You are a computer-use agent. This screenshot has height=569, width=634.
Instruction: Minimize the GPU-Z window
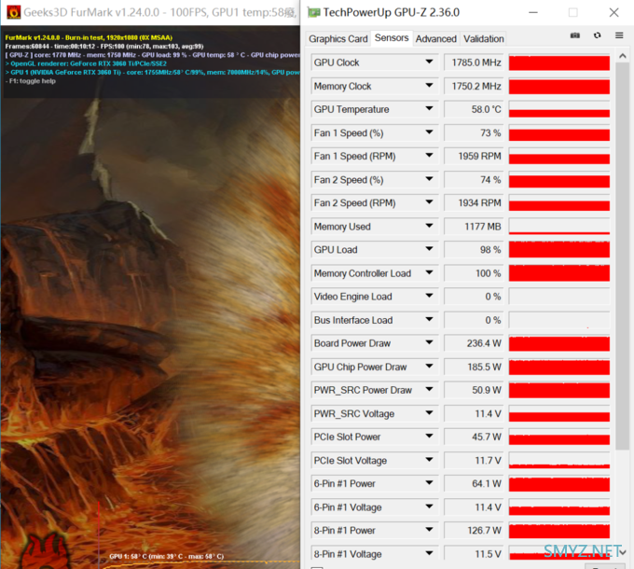pyautogui.click(x=533, y=12)
